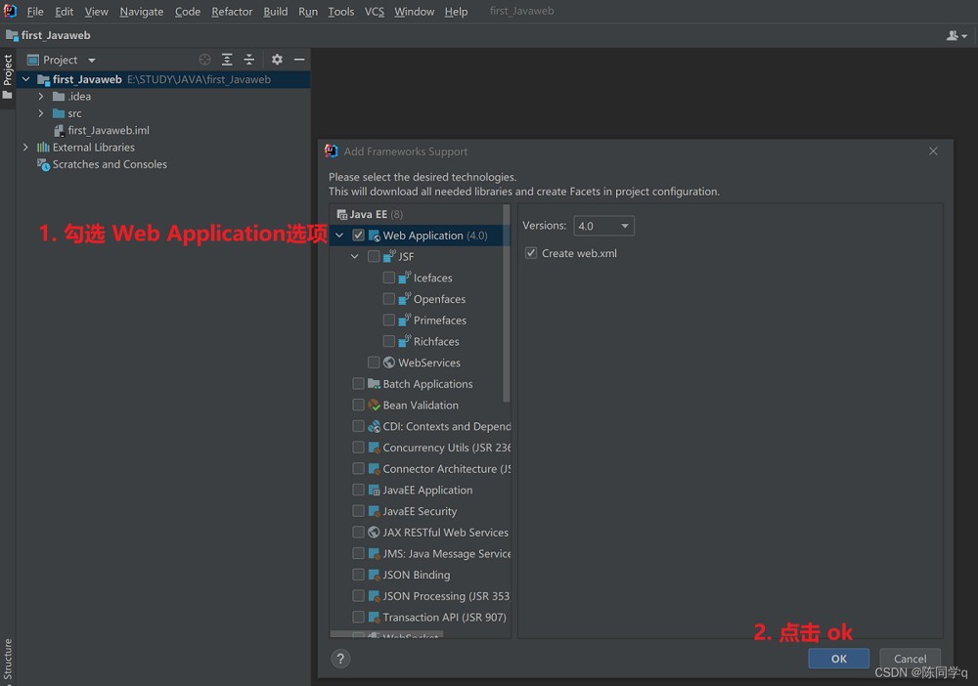Viewport: 978px width, 686px height.
Task: Click the Web Application facet icon
Action: pyautogui.click(x=375, y=236)
